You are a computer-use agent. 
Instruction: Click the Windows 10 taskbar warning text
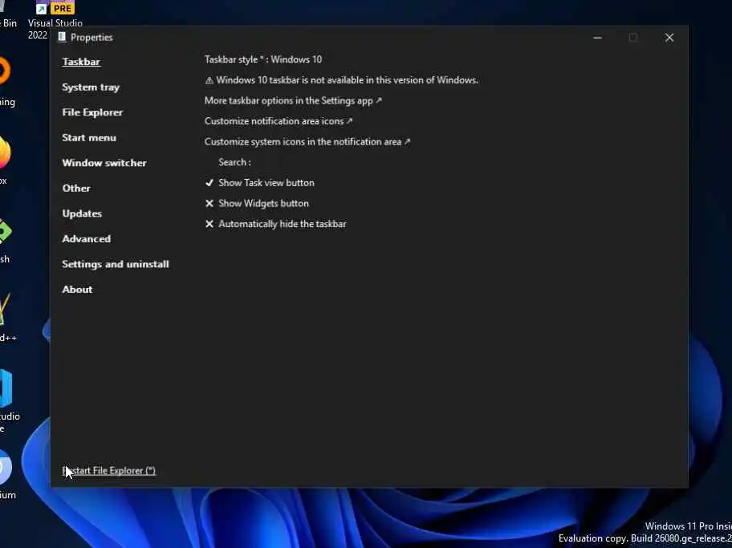click(x=341, y=79)
